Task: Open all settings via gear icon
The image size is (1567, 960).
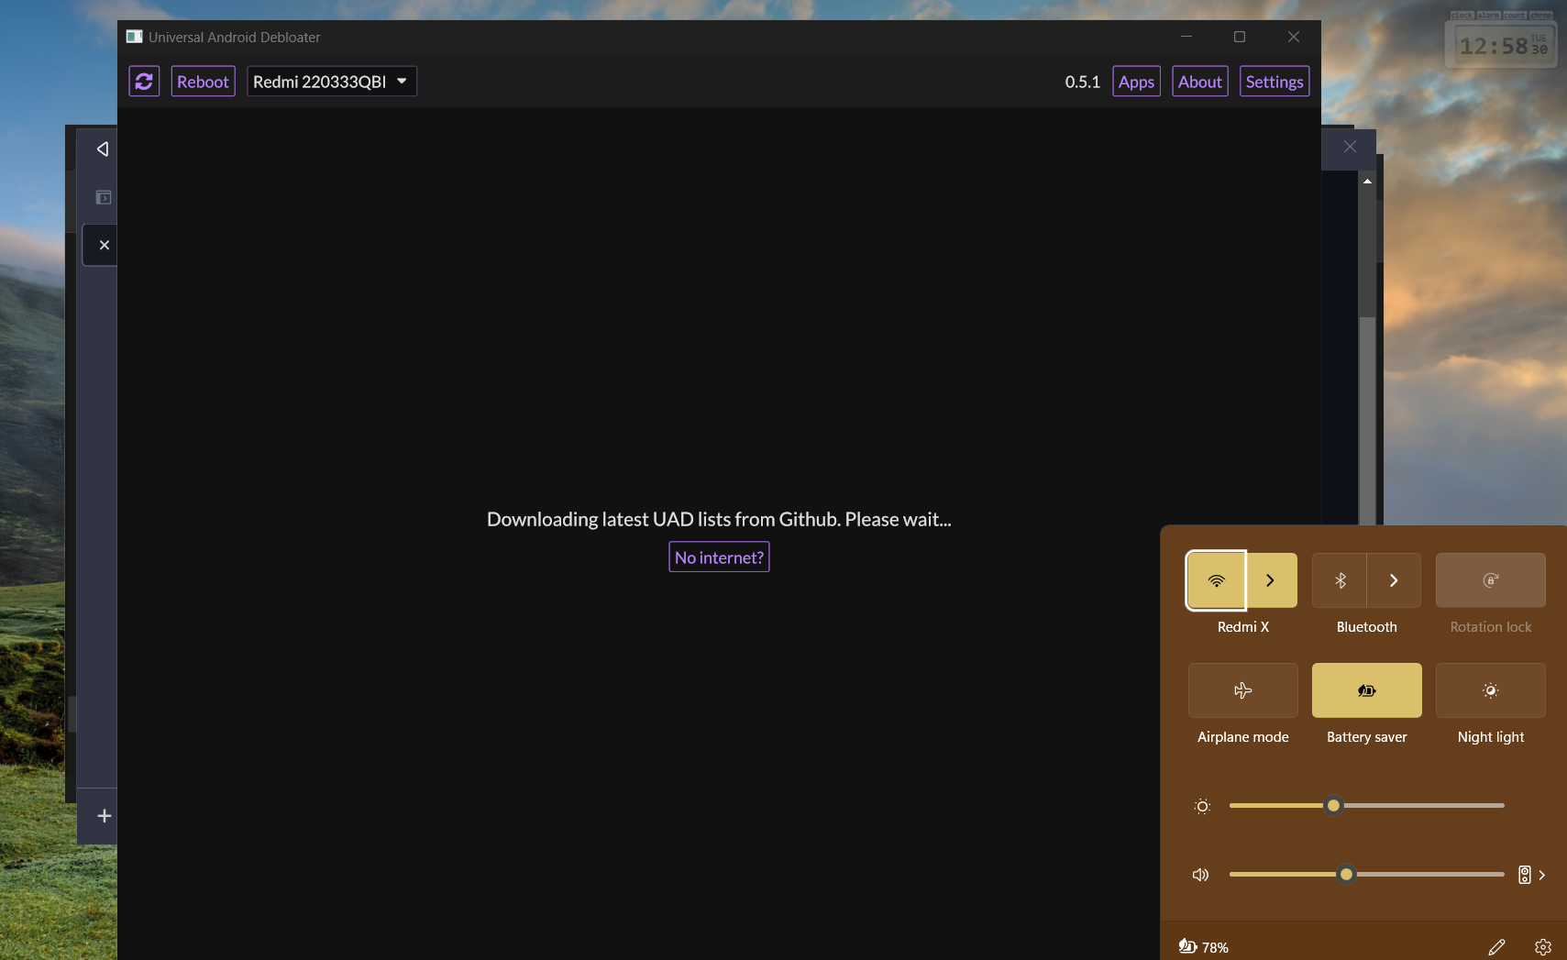Action: (1543, 947)
